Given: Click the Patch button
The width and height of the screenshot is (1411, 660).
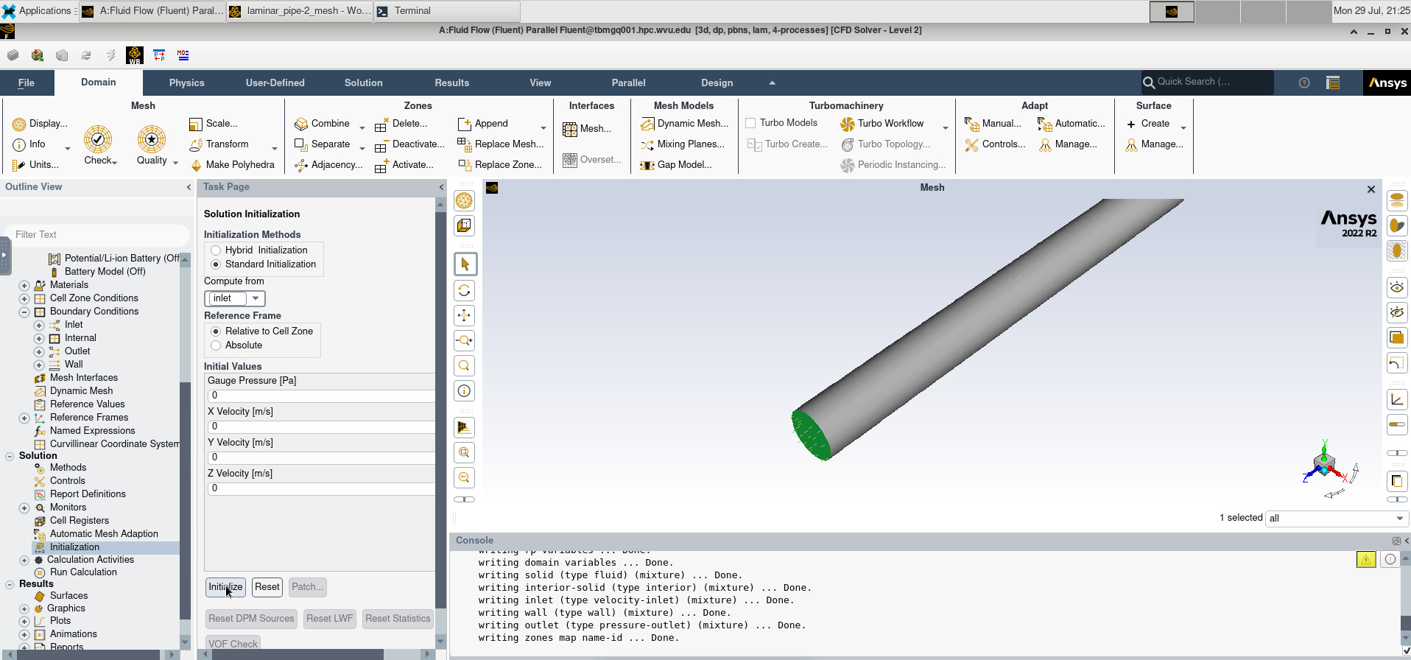Looking at the screenshot, I should click(x=307, y=587).
